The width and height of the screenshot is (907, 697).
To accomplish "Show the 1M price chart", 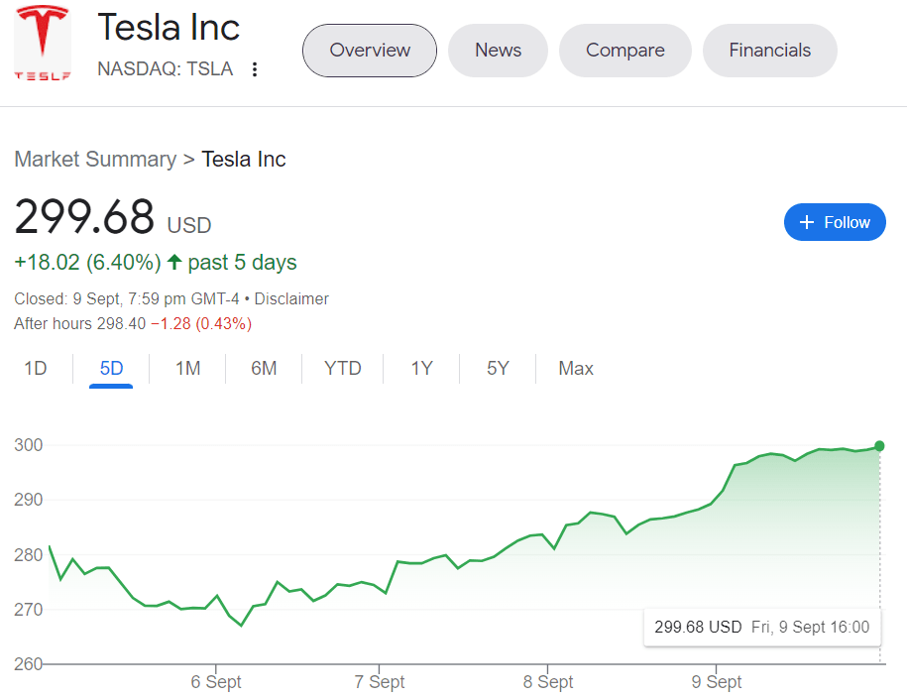I will coord(187,369).
